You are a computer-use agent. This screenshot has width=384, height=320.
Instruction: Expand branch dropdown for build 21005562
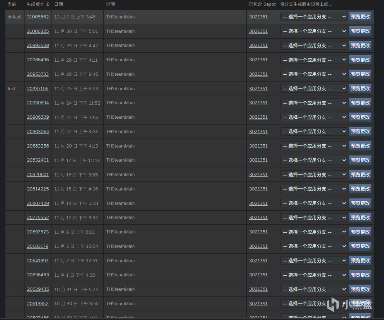click(x=314, y=17)
